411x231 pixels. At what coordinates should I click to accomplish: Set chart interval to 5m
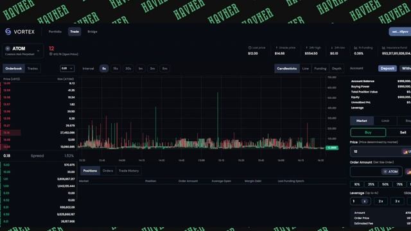tap(164, 69)
